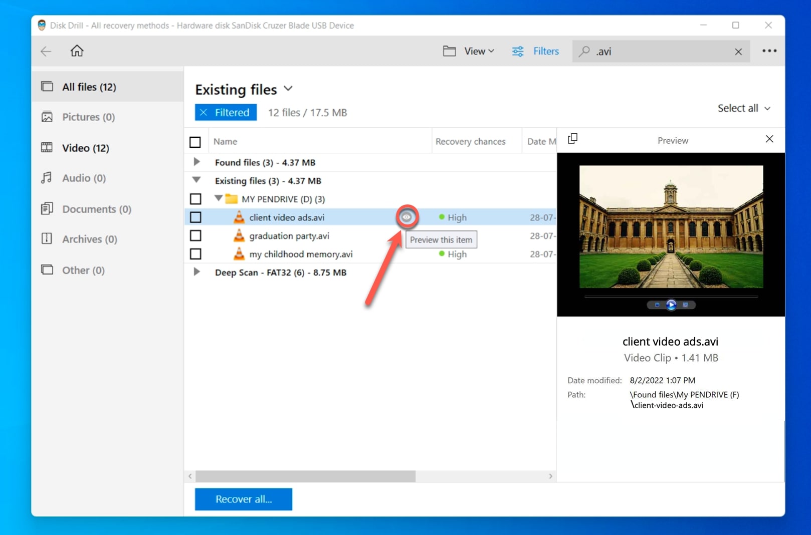Tick the header select-all checkbox
Viewport: 811px width, 535px height.
point(195,142)
